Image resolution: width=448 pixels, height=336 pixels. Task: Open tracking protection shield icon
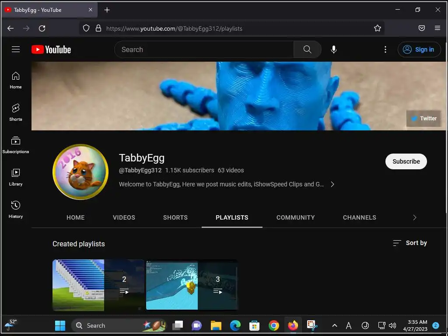(x=86, y=28)
